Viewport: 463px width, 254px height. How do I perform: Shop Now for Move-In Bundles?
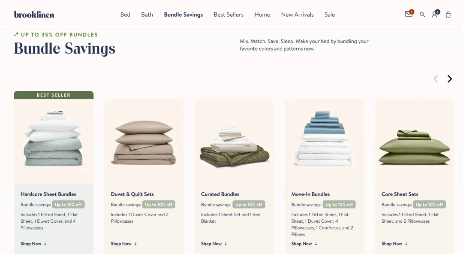pyautogui.click(x=301, y=244)
